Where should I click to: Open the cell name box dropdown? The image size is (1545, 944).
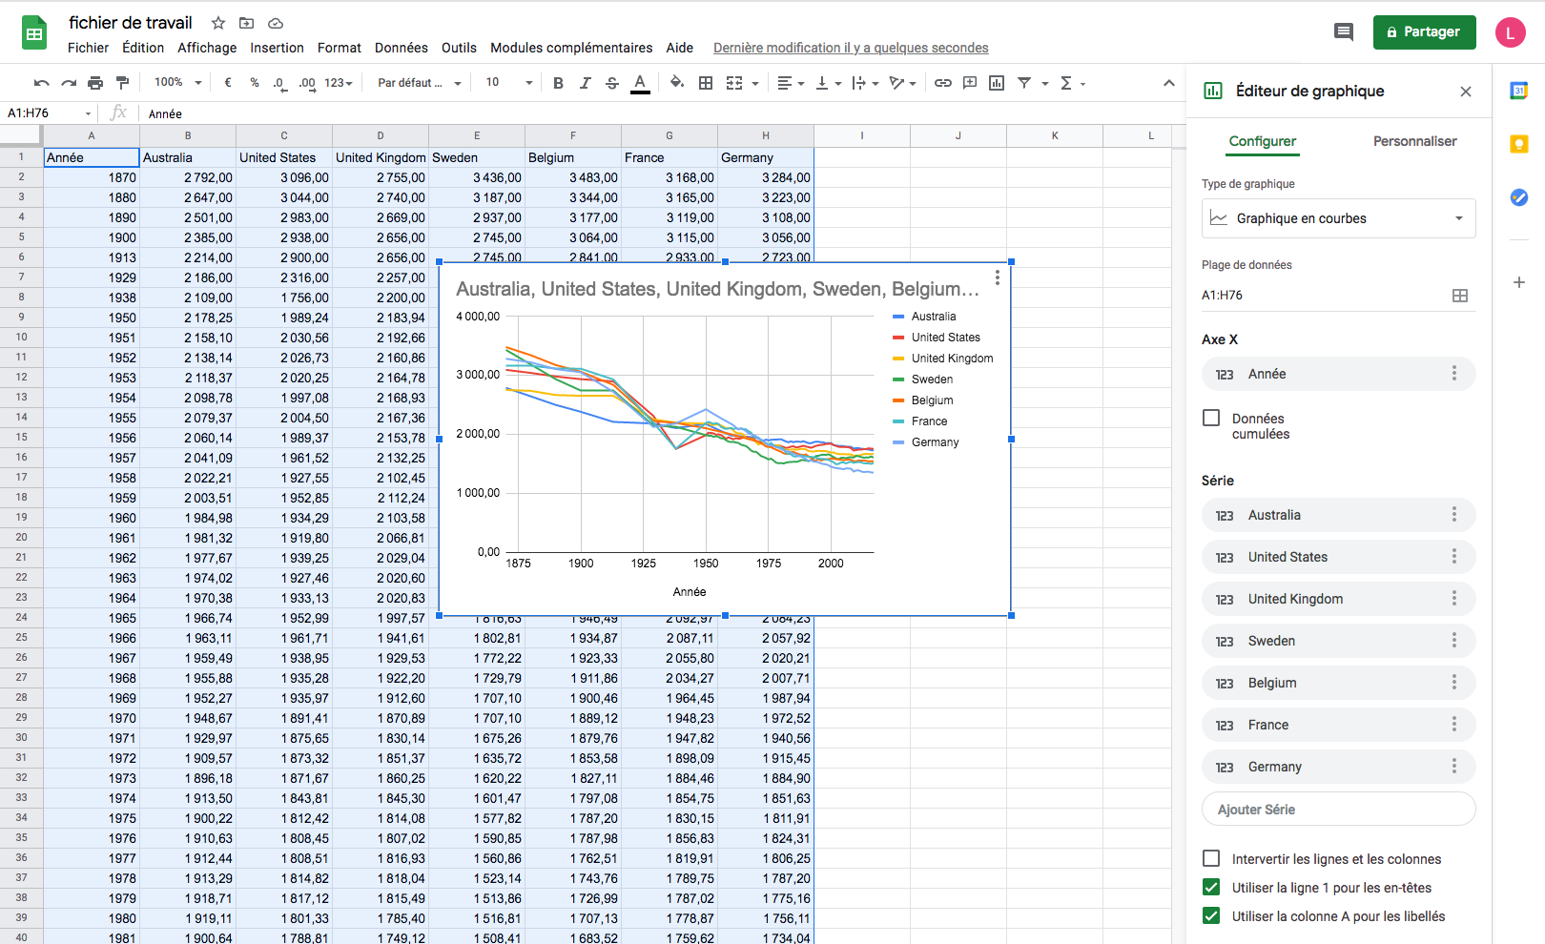[88, 113]
